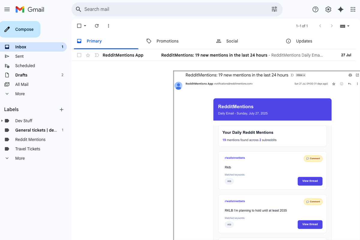Click the Gemini sparkle icon
This screenshot has height=240, width=360.
pos(340,9)
